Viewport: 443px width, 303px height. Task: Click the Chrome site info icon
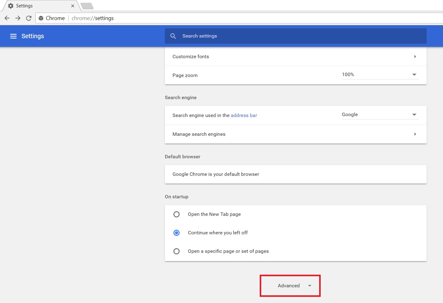tap(41, 18)
